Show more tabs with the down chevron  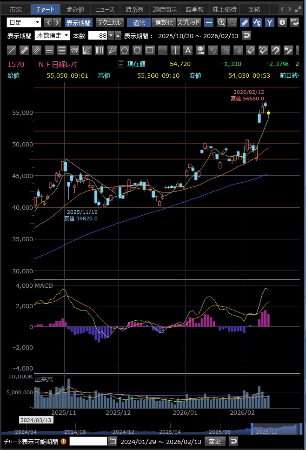[x=290, y=9]
